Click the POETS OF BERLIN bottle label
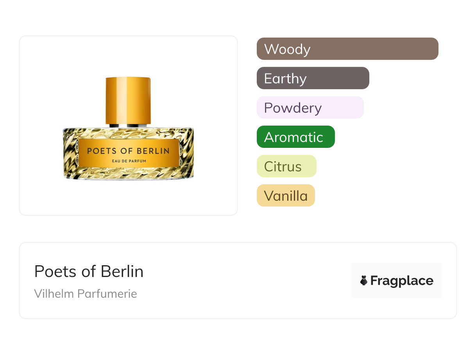The height and width of the screenshot is (338, 476). [x=128, y=154]
